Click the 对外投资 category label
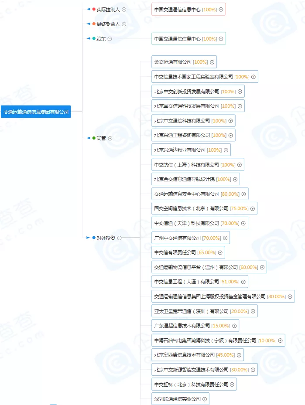The height and width of the screenshot is (405, 305). click(x=106, y=238)
